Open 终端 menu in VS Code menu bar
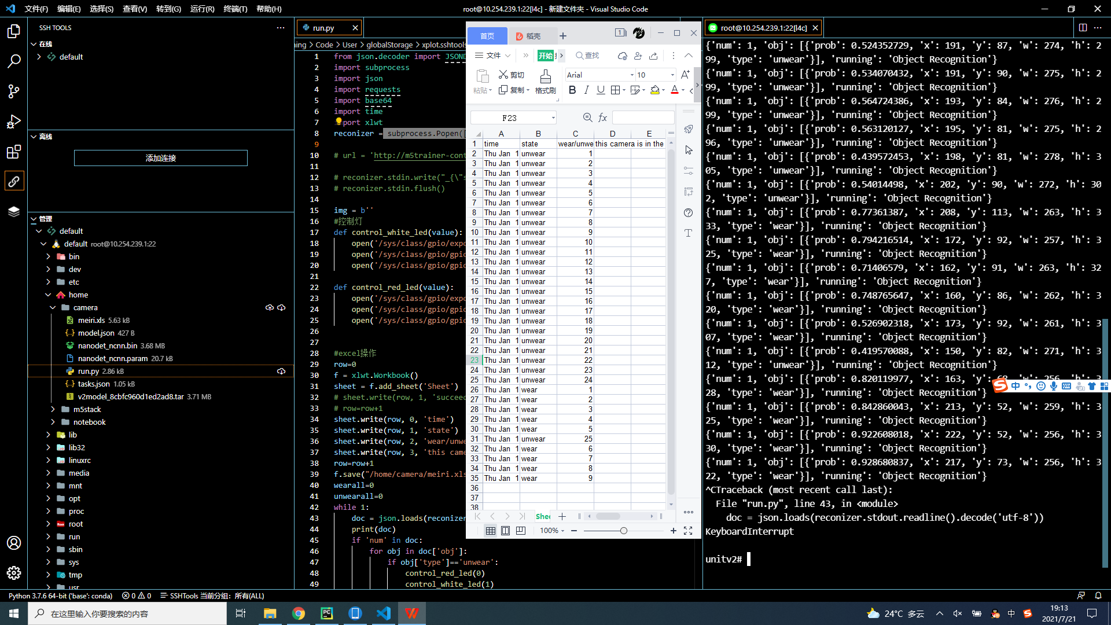The image size is (1111, 625). coord(235,9)
